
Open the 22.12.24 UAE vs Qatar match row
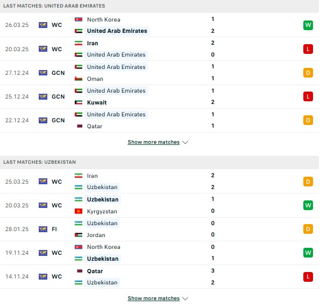[x=159, y=120]
